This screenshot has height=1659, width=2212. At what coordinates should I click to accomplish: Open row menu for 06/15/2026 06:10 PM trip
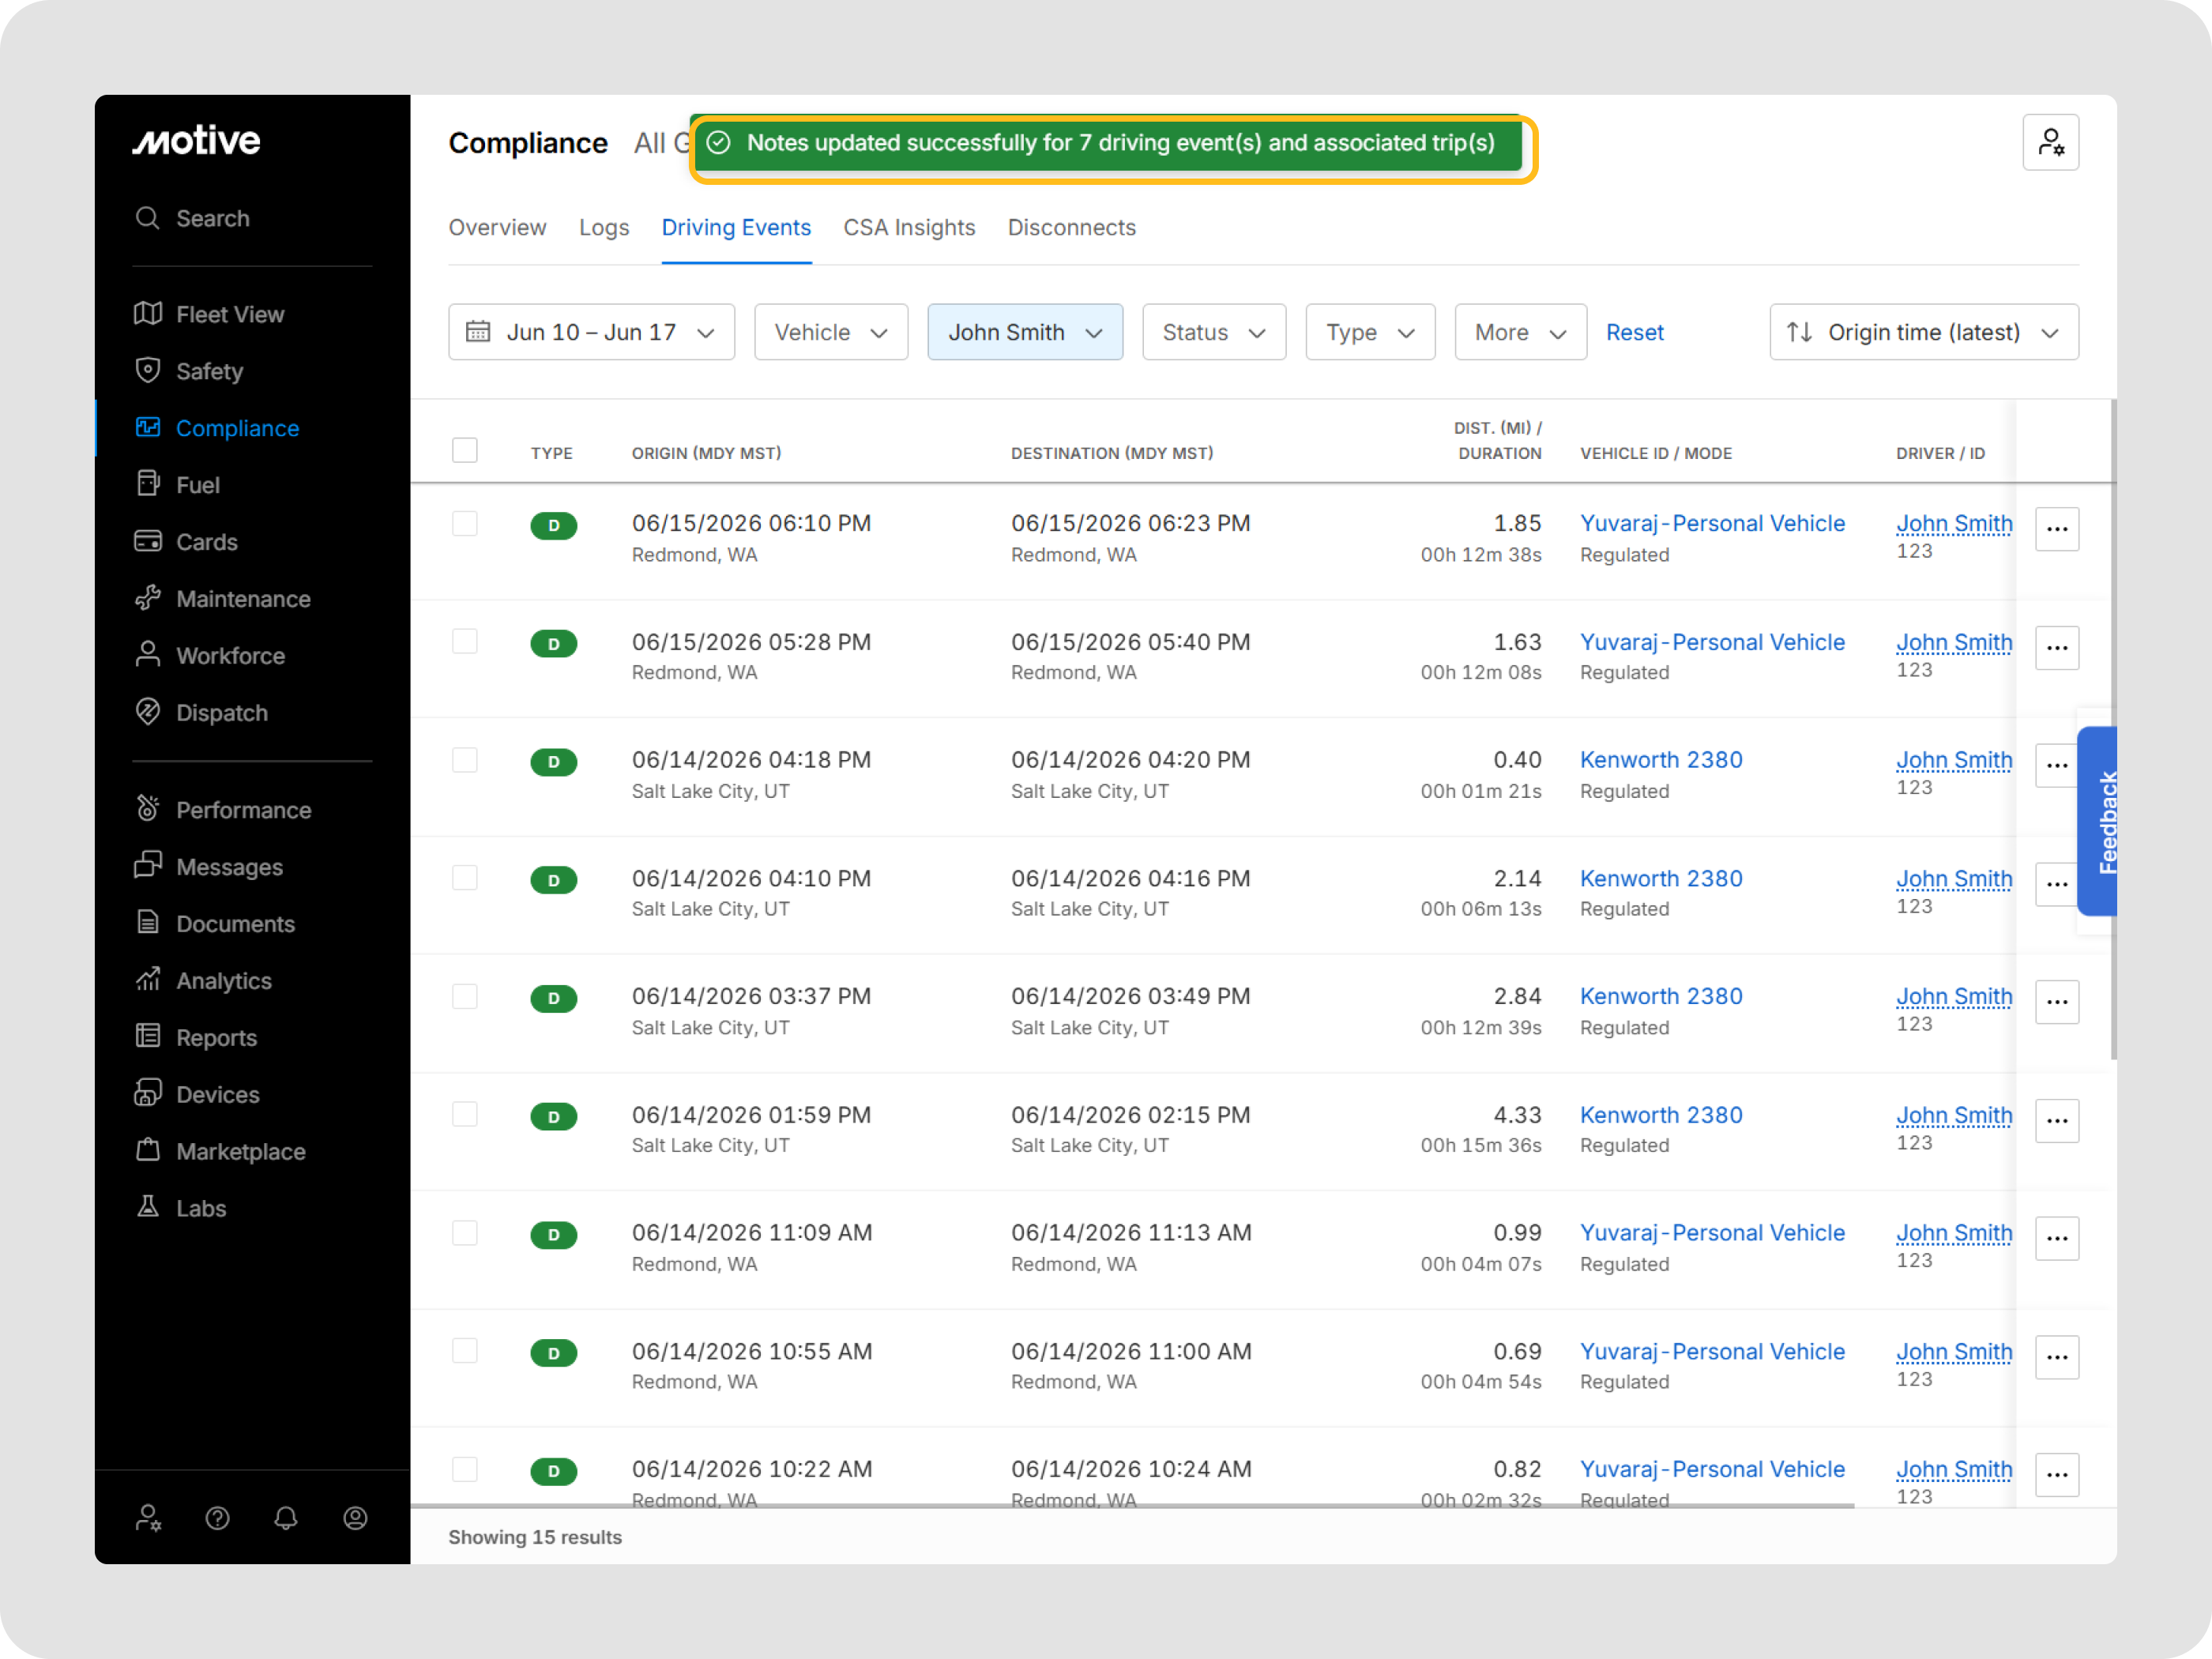point(2056,529)
